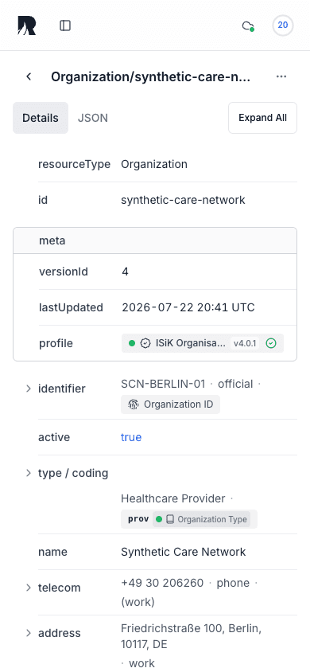Click the resourceType value Organization
Screen dimensions: 310x672
(154, 164)
